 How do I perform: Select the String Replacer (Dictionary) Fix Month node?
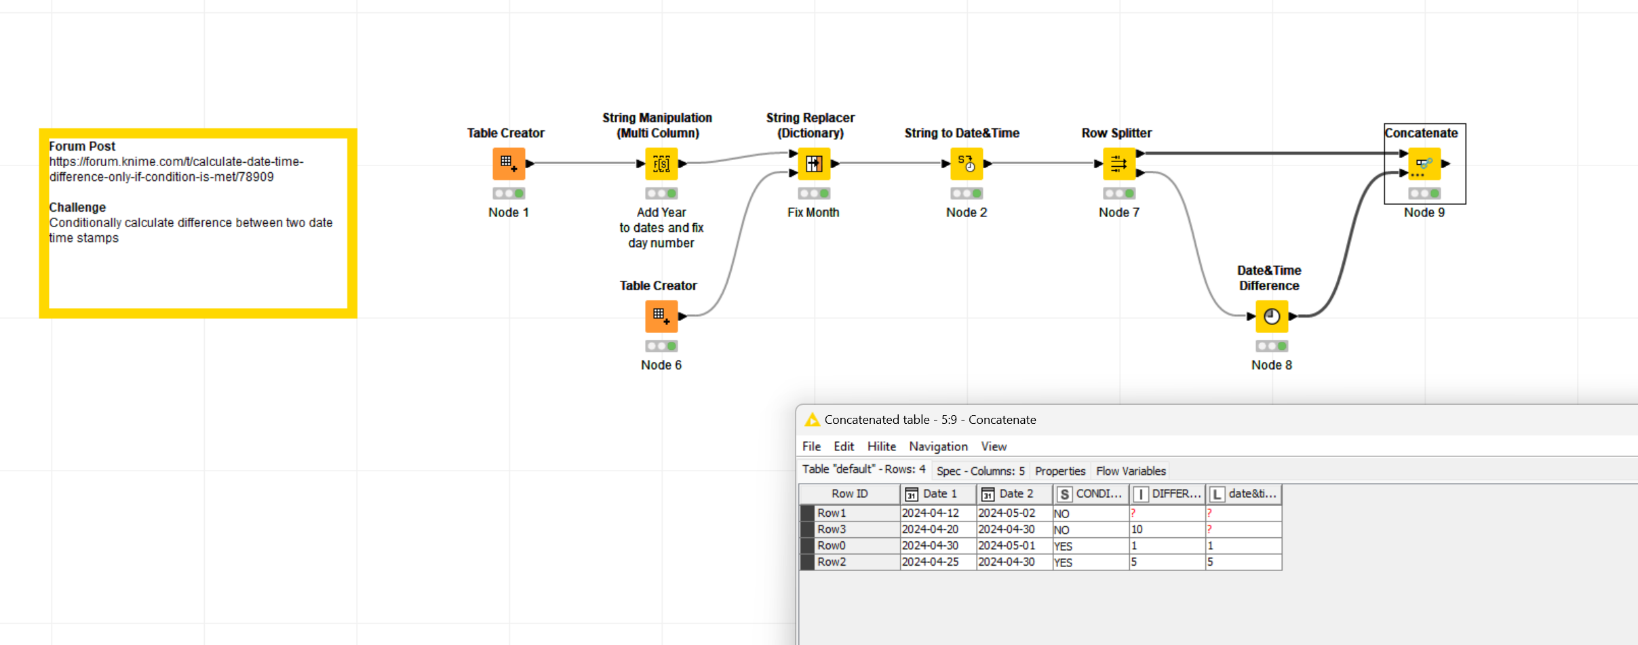[813, 163]
